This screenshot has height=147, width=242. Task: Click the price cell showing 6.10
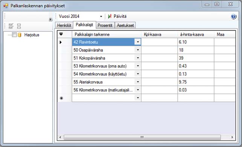(196, 42)
